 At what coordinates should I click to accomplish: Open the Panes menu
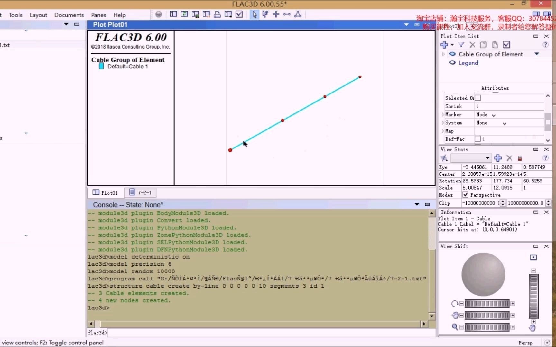click(x=98, y=15)
